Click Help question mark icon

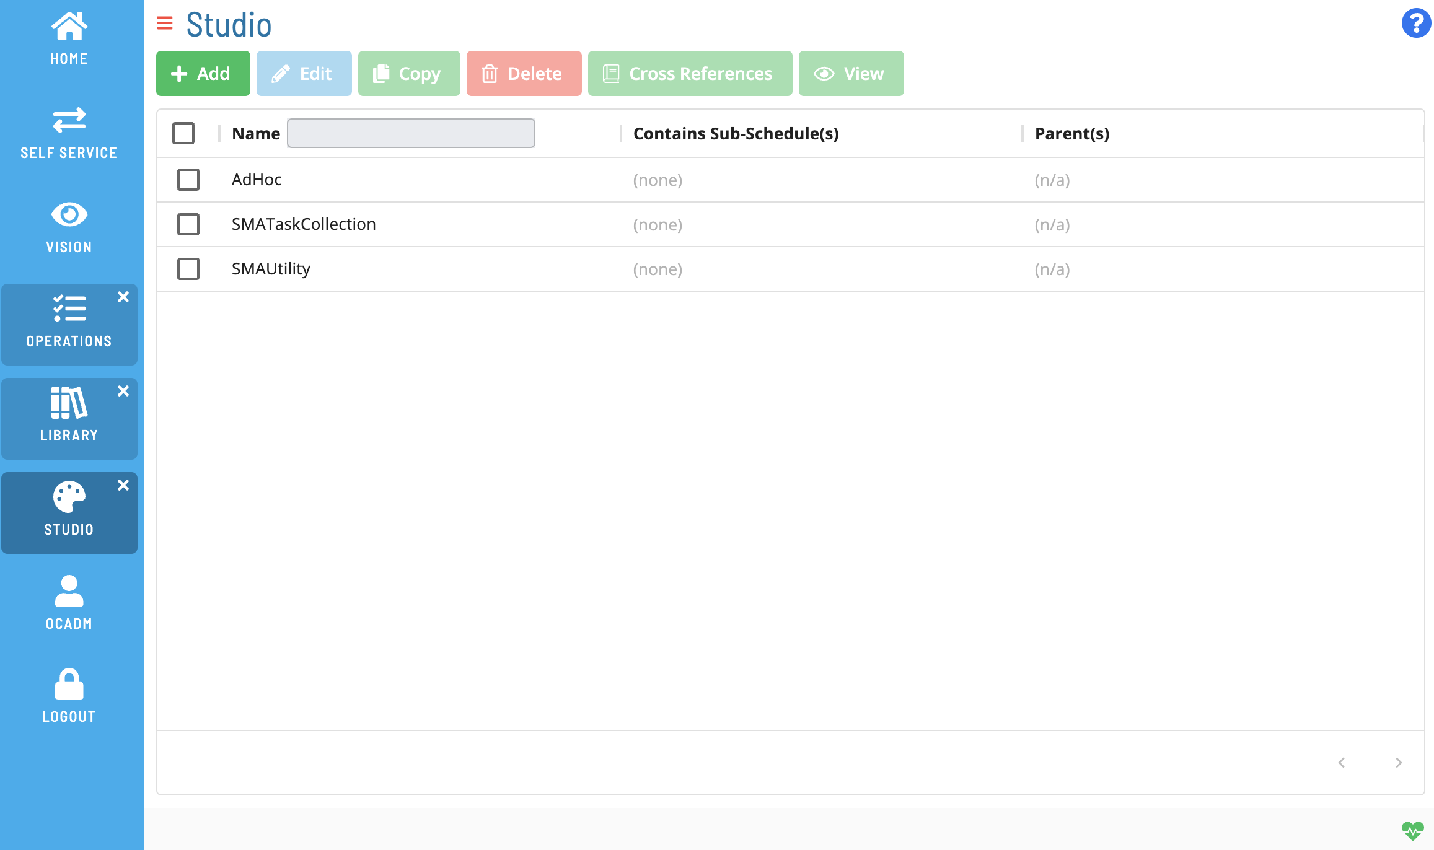click(1416, 24)
